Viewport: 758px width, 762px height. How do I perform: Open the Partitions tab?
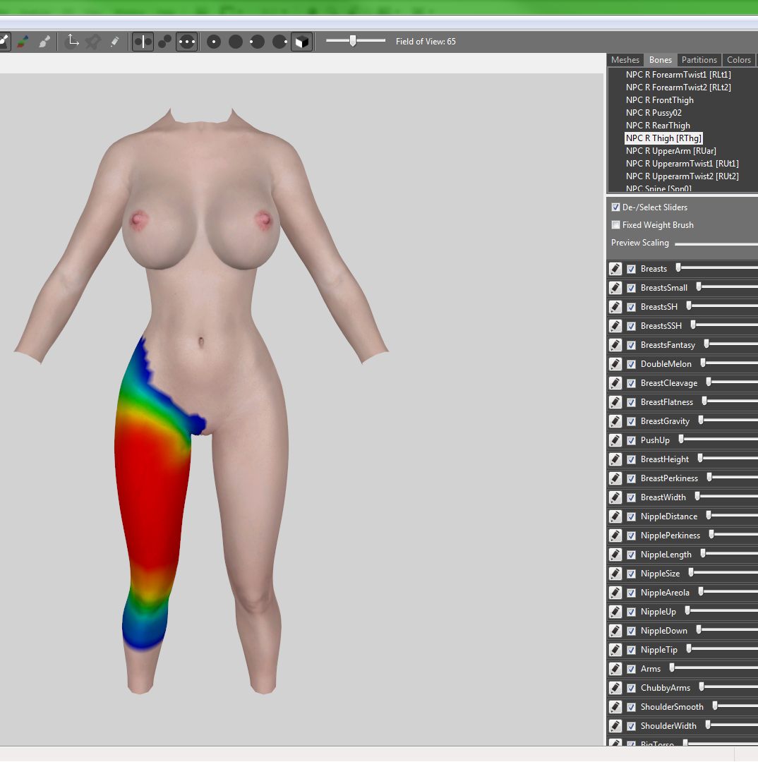click(x=699, y=60)
